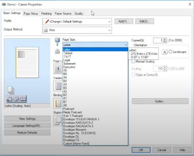Click the landscape orientation A icon
Image resolution: width=194 pixels, height=156 pixels.
tap(165, 52)
